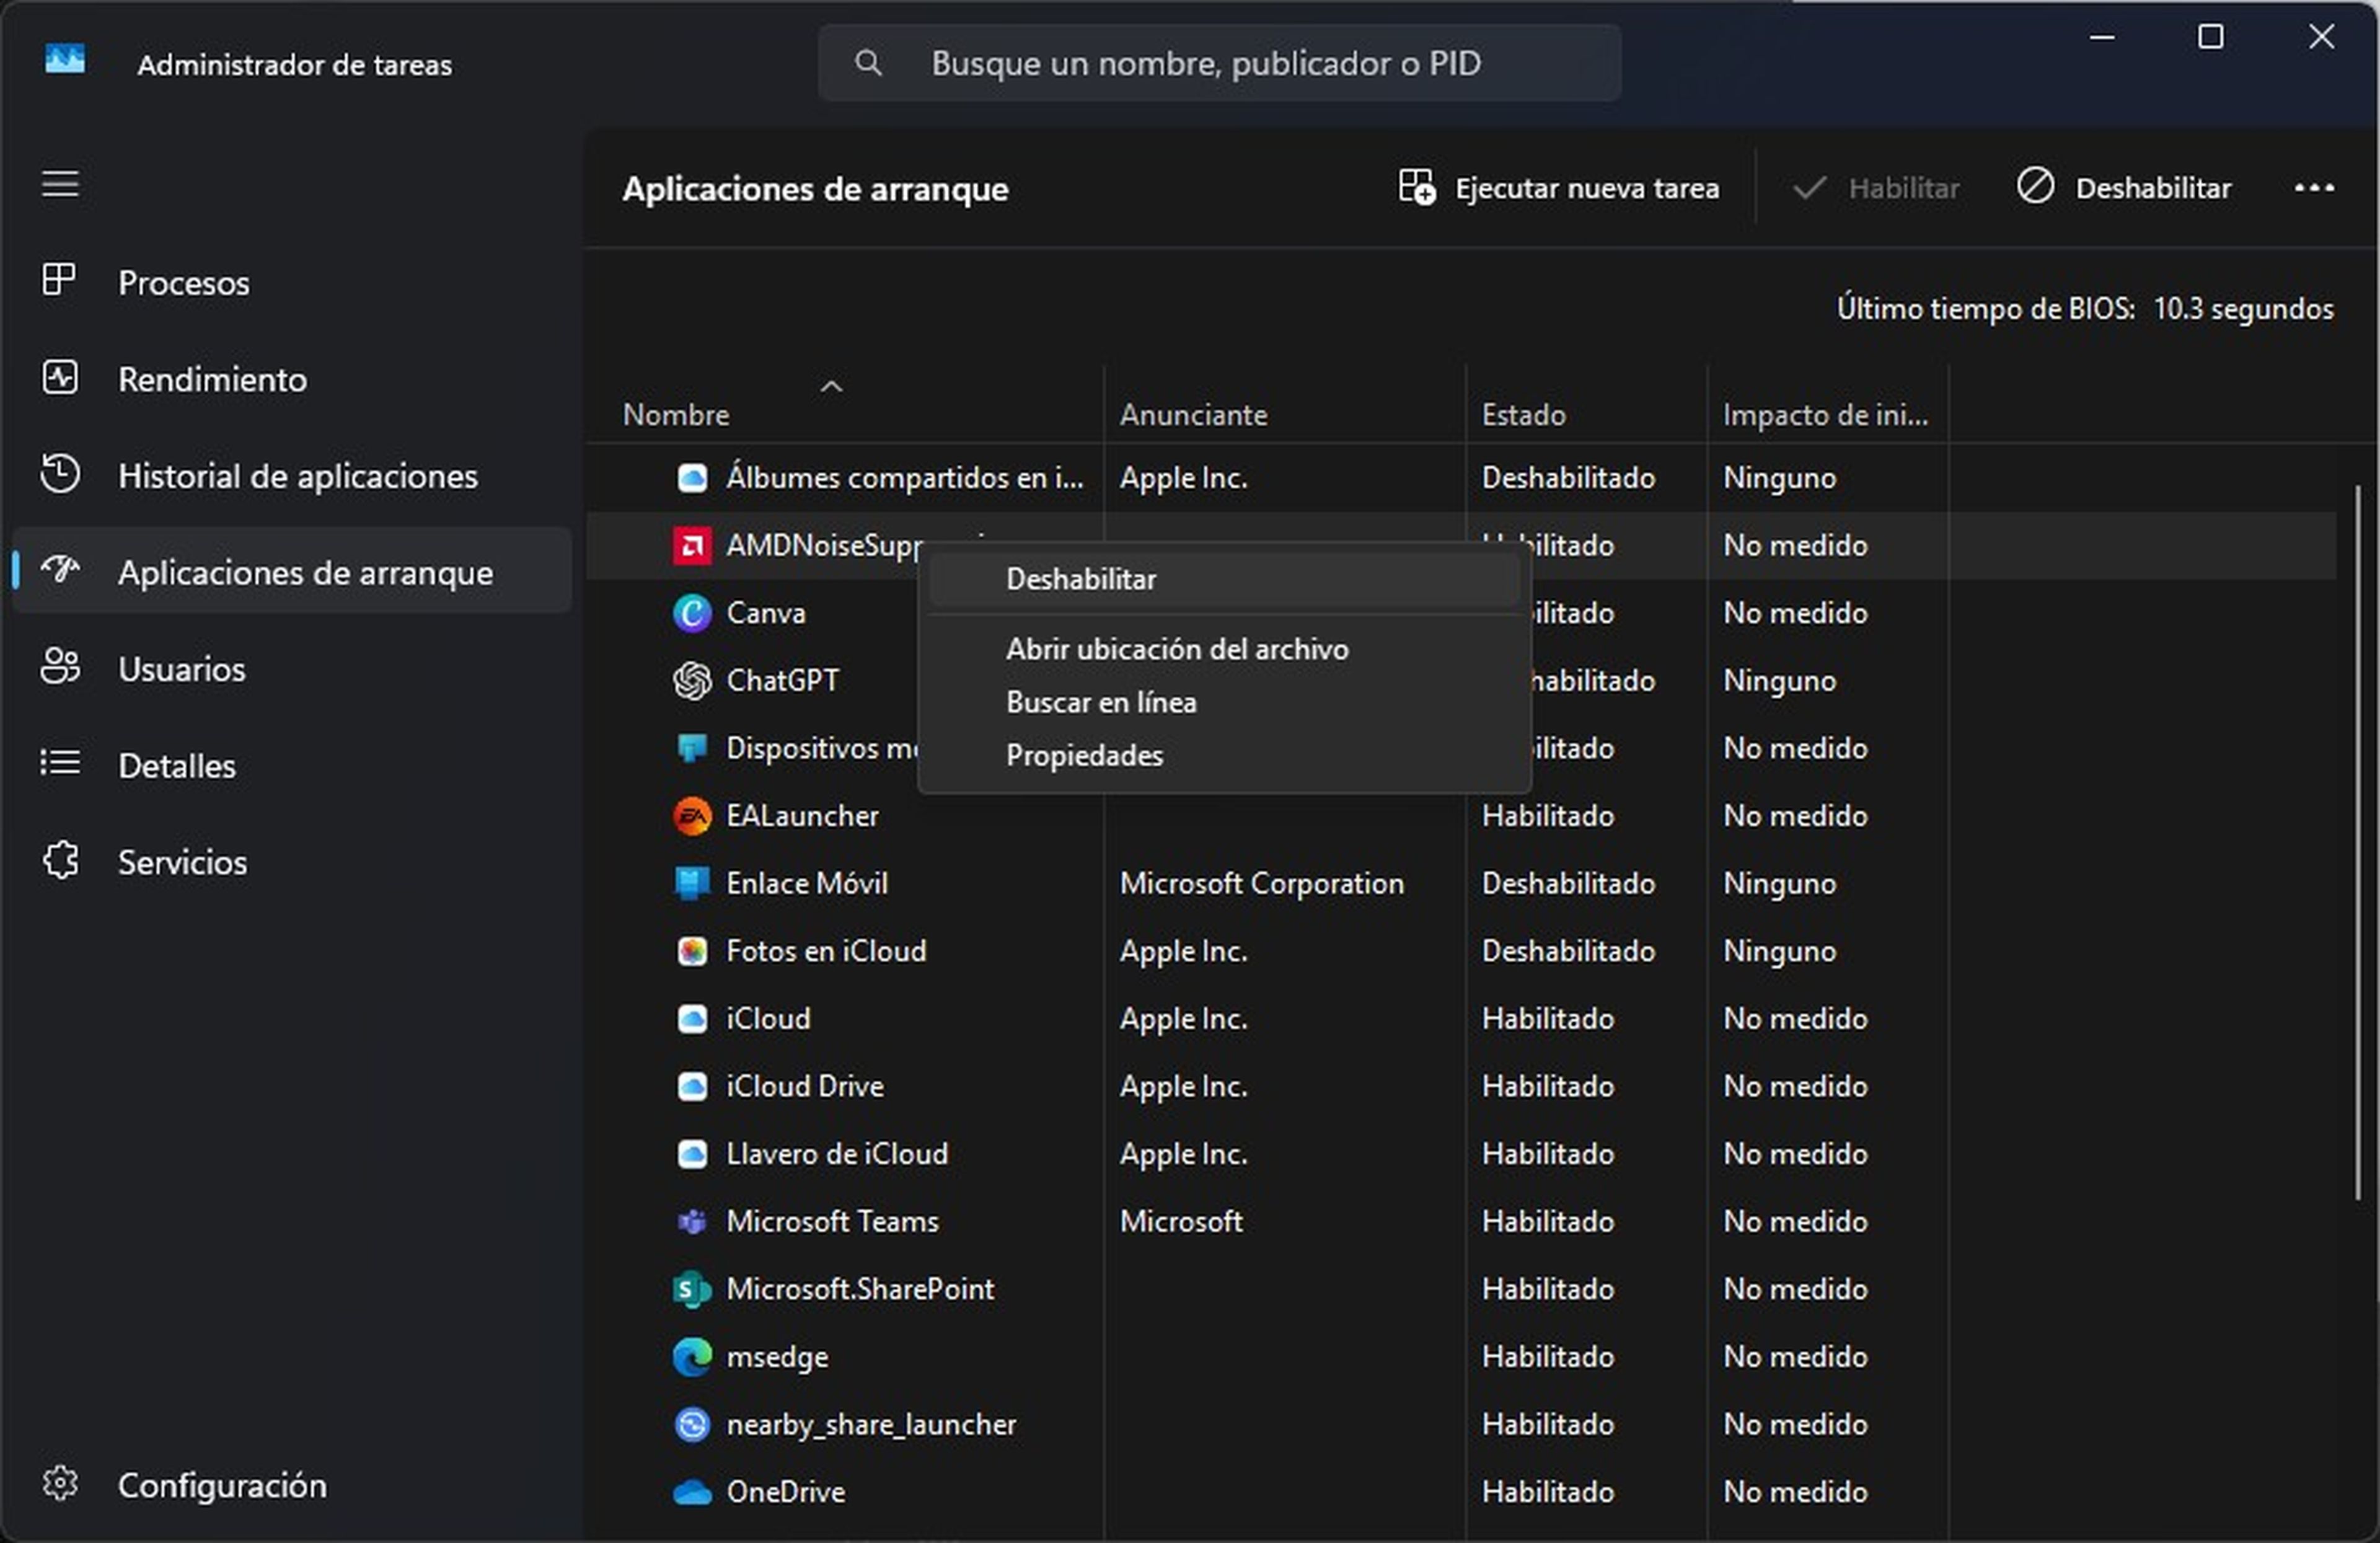2380x1543 pixels.
Task: Click the Procesos sidebar icon
Action: coord(59,279)
